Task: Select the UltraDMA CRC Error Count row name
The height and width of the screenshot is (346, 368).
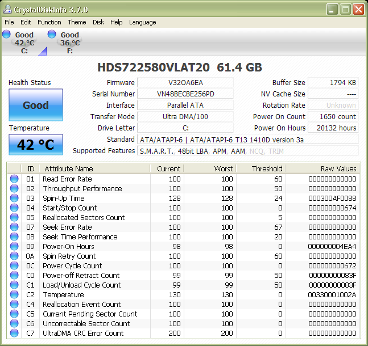Action: [x=83, y=333]
